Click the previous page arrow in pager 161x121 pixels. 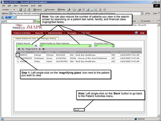(23, 49)
